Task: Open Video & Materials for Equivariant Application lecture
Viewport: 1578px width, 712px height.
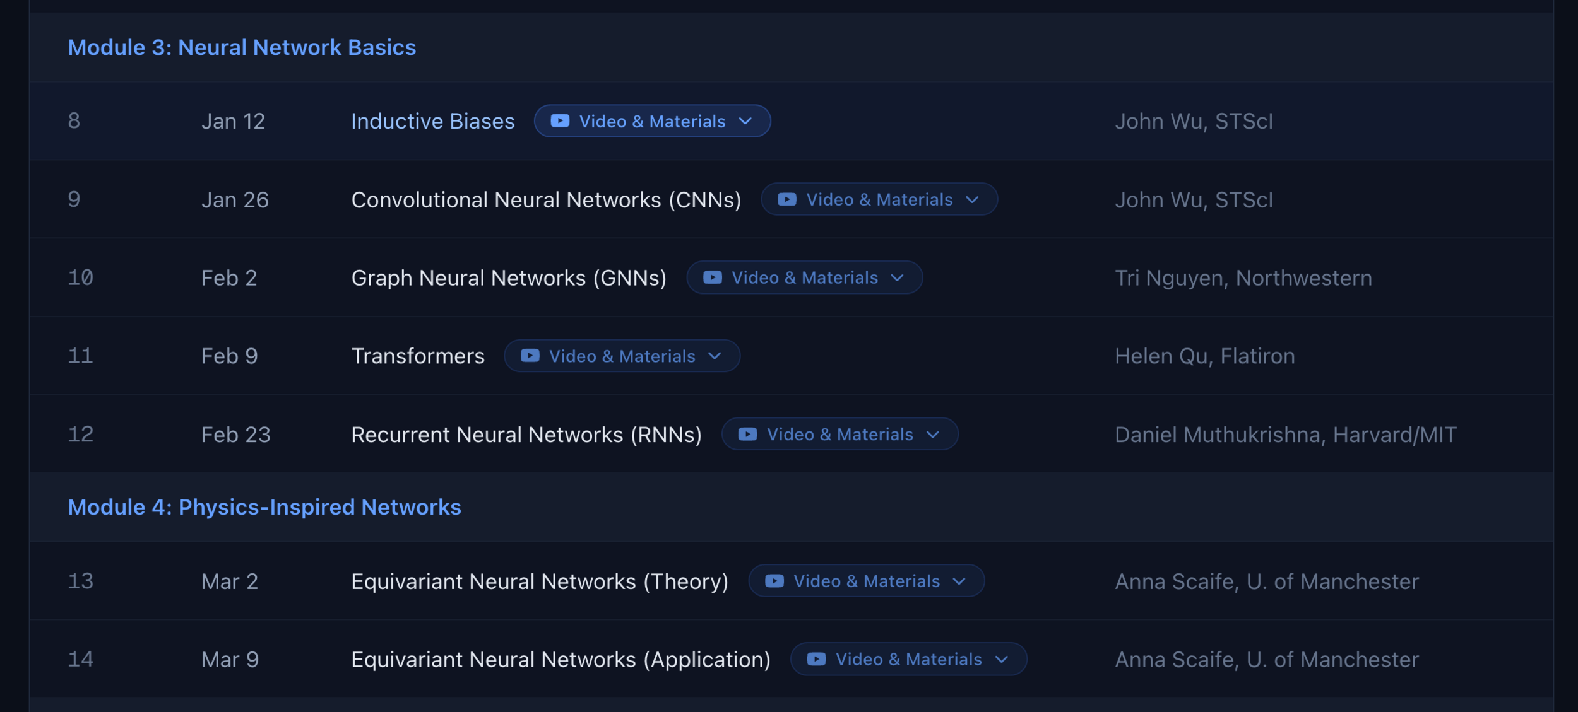Action: pyautogui.click(x=908, y=659)
